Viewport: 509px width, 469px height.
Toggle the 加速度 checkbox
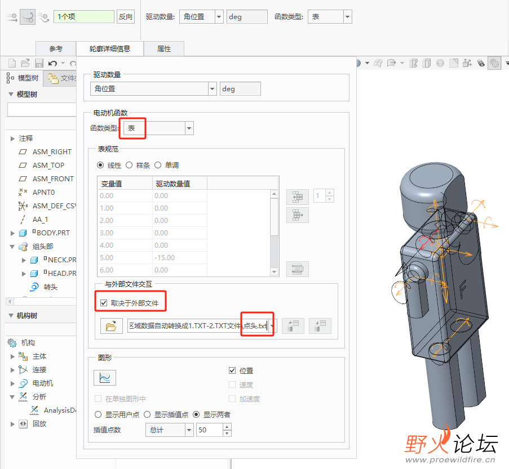[232, 398]
